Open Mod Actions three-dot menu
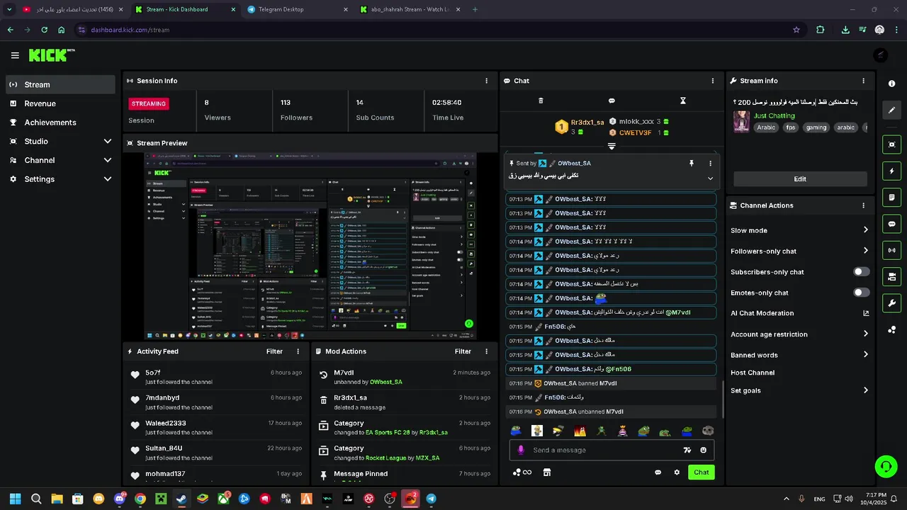 (486, 351)
